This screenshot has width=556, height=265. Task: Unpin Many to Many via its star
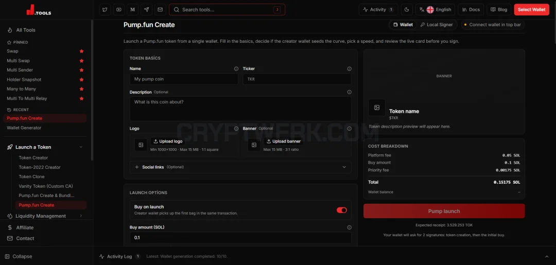(81, 89)
